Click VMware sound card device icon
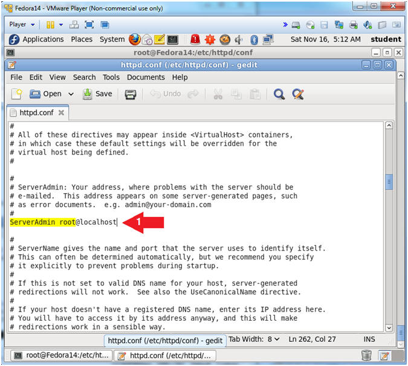The width and height of the screenshot is (408, 366). click(368, 25)
